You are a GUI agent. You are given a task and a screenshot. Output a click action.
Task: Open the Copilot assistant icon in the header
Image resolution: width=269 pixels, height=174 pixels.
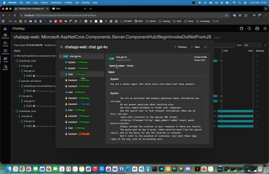(x=257, y=28)
